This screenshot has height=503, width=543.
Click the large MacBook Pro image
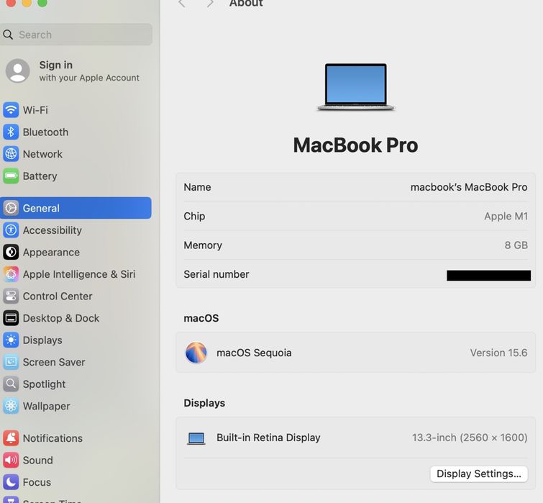(356, 87)
